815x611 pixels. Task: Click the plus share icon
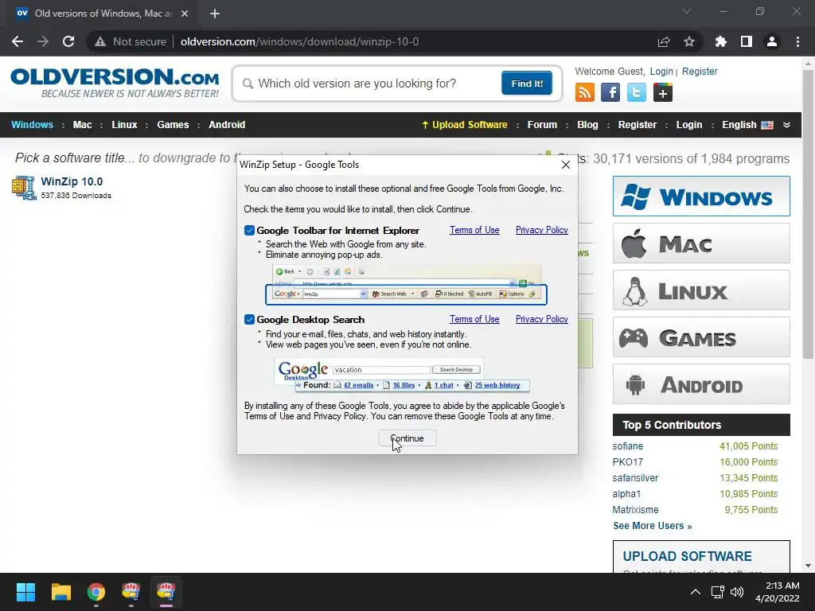point(663,92)
